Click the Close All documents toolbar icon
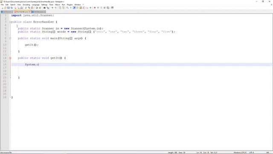Image resolution: width=273 pixels, height=154 pixels. click(18, 8)
